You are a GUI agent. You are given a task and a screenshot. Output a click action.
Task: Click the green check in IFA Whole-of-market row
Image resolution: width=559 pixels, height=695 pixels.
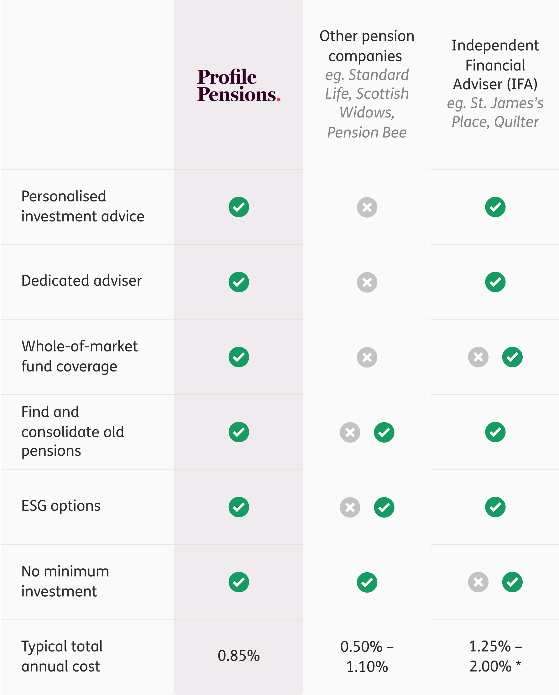tap(512, 357)
